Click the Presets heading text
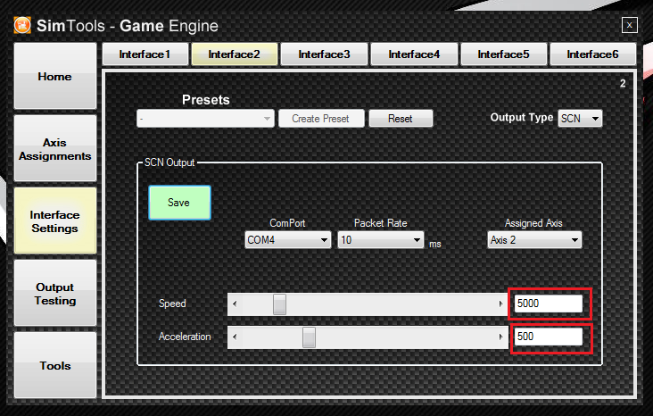This screenshot has height=416, width=653. pyautogui.click(x=206, y=100)
